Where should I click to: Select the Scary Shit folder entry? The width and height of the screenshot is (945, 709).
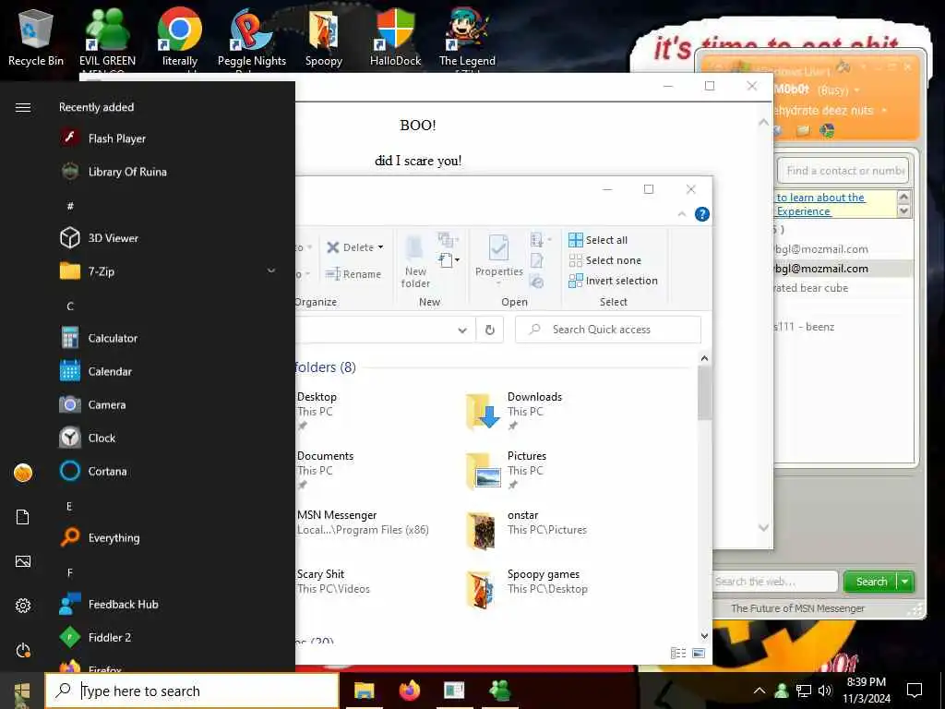(333, 582)
